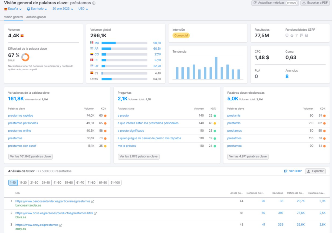Open keyword prestamos rapidos
The height and width of the screenshot is (233, 332).
[21, 116]
